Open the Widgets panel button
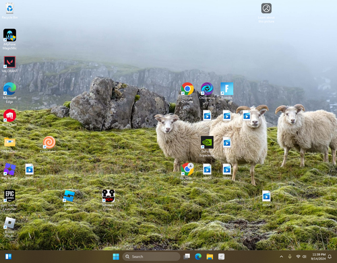The height and width of the screenshot is (263, 337). pyautogui.click(x=9, y=256)
